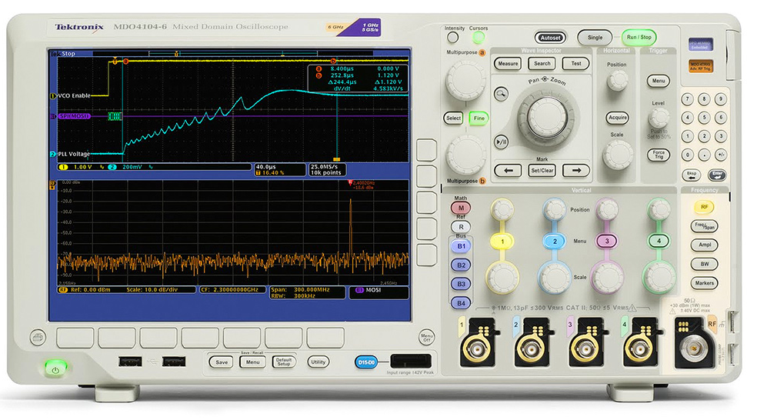Tap the yellow RF button
Image resolution: width=757 pixels, height=420 pixels.
pyautogui.click(x=705, y=207)
